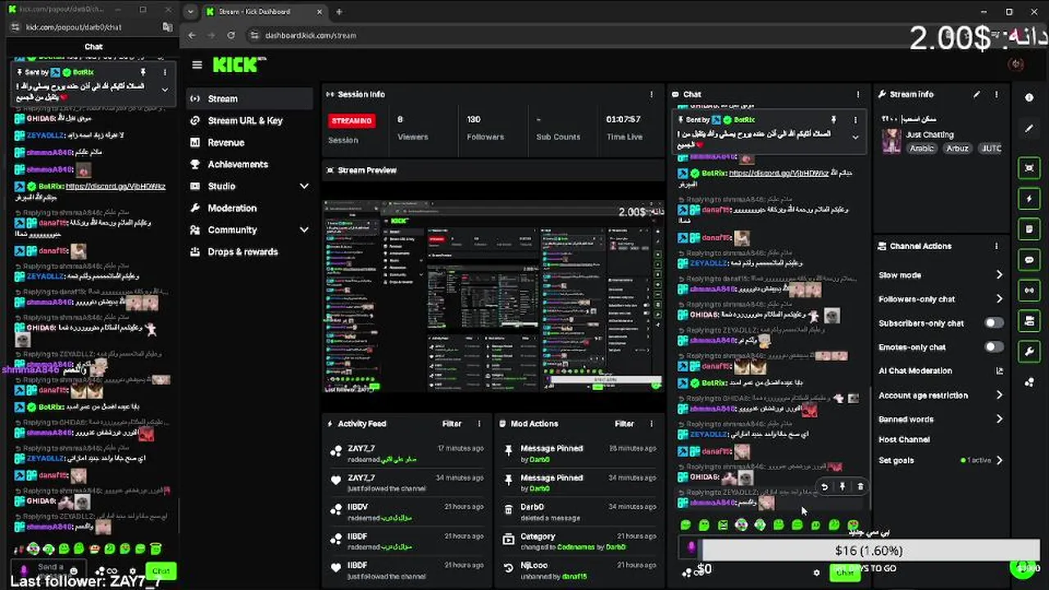The height and width of the screenshot is (590, 1049).
Task: Open Chat panel three-dot menu
Action: (x=858, y=94)
